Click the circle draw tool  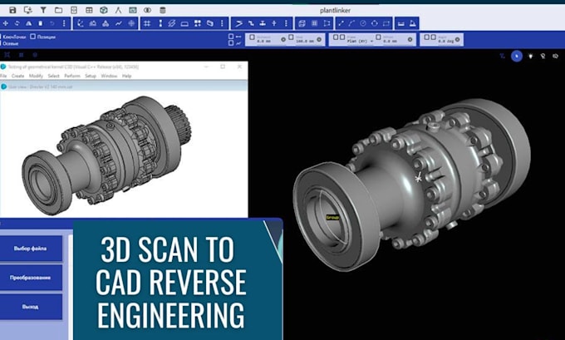tap(363, 23)
